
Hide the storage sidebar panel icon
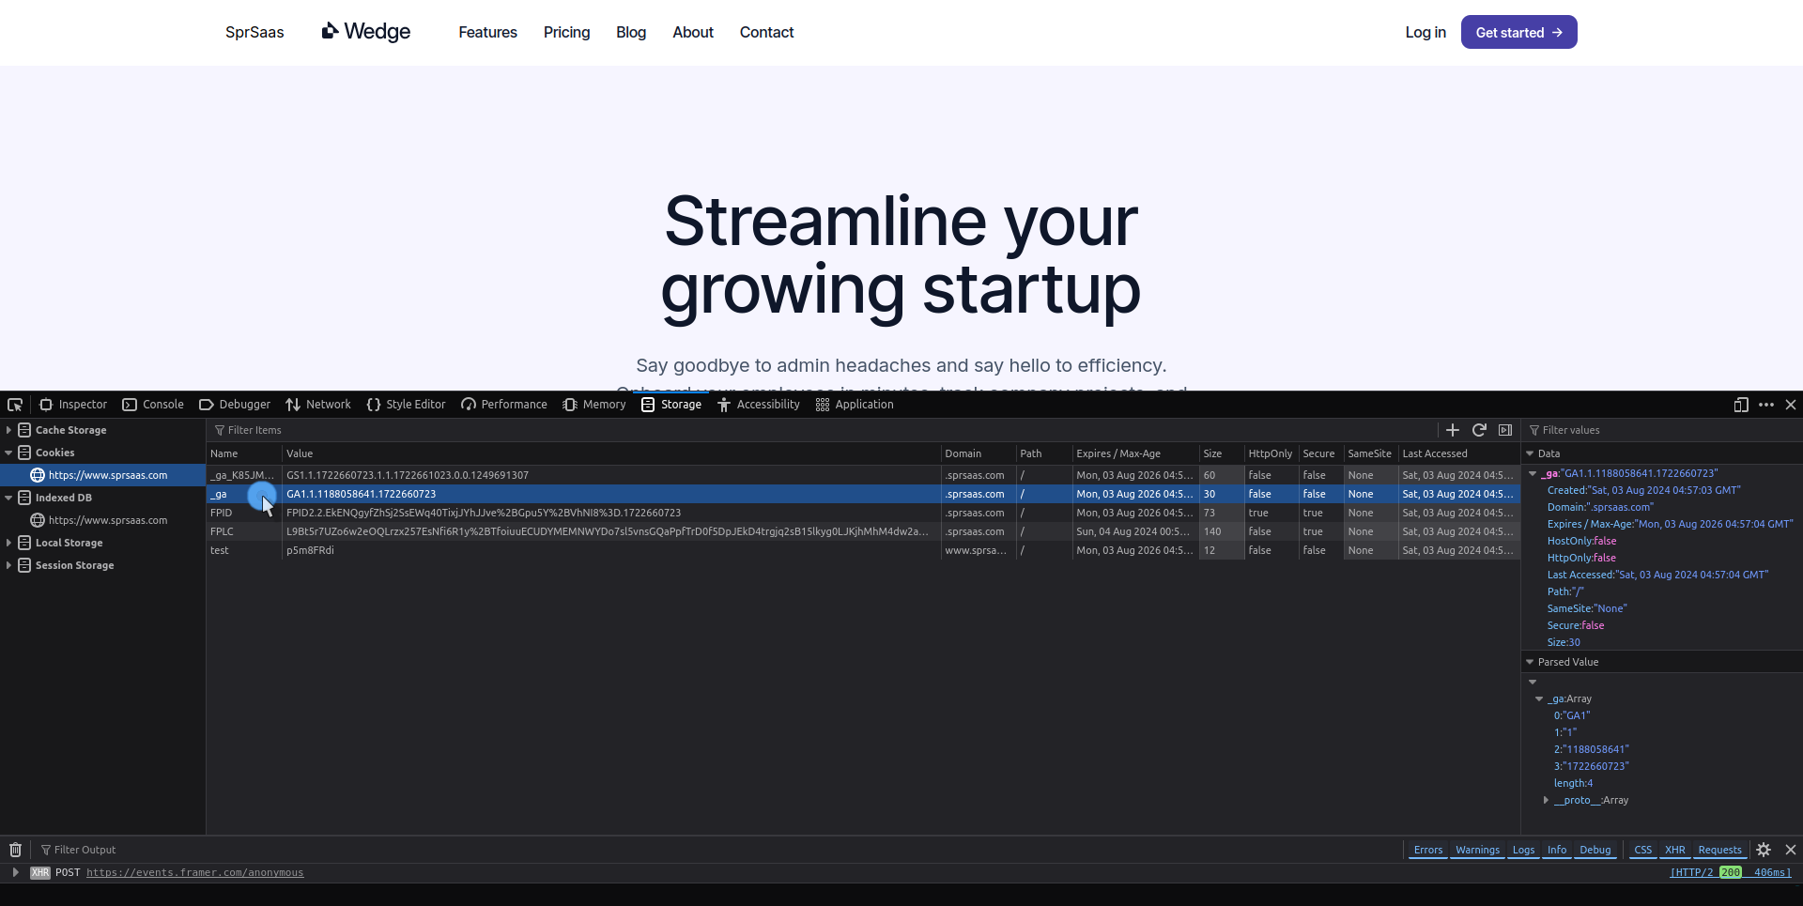[1505, 430]
